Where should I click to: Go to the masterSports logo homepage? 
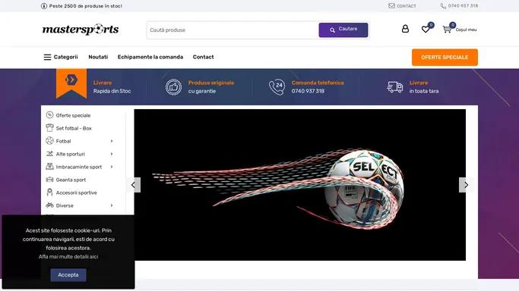click(x=81, y=30)
